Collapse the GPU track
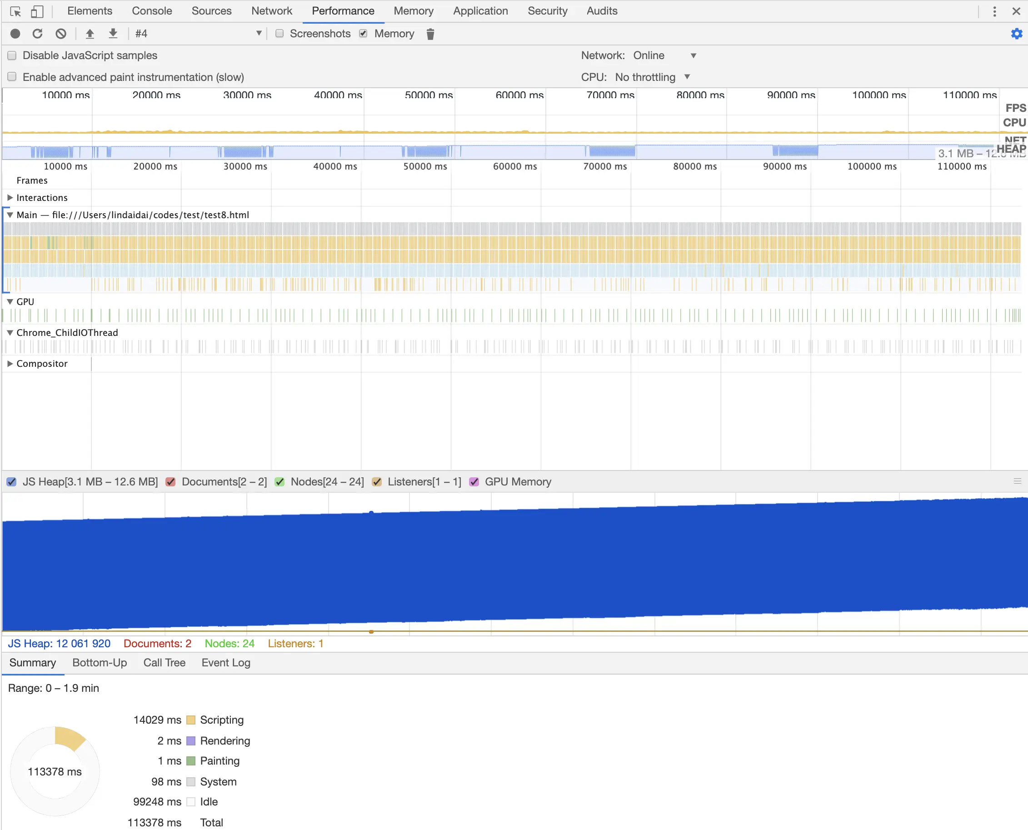The width and height of the screenshot is (1028, 830). [x=10, y=302]
